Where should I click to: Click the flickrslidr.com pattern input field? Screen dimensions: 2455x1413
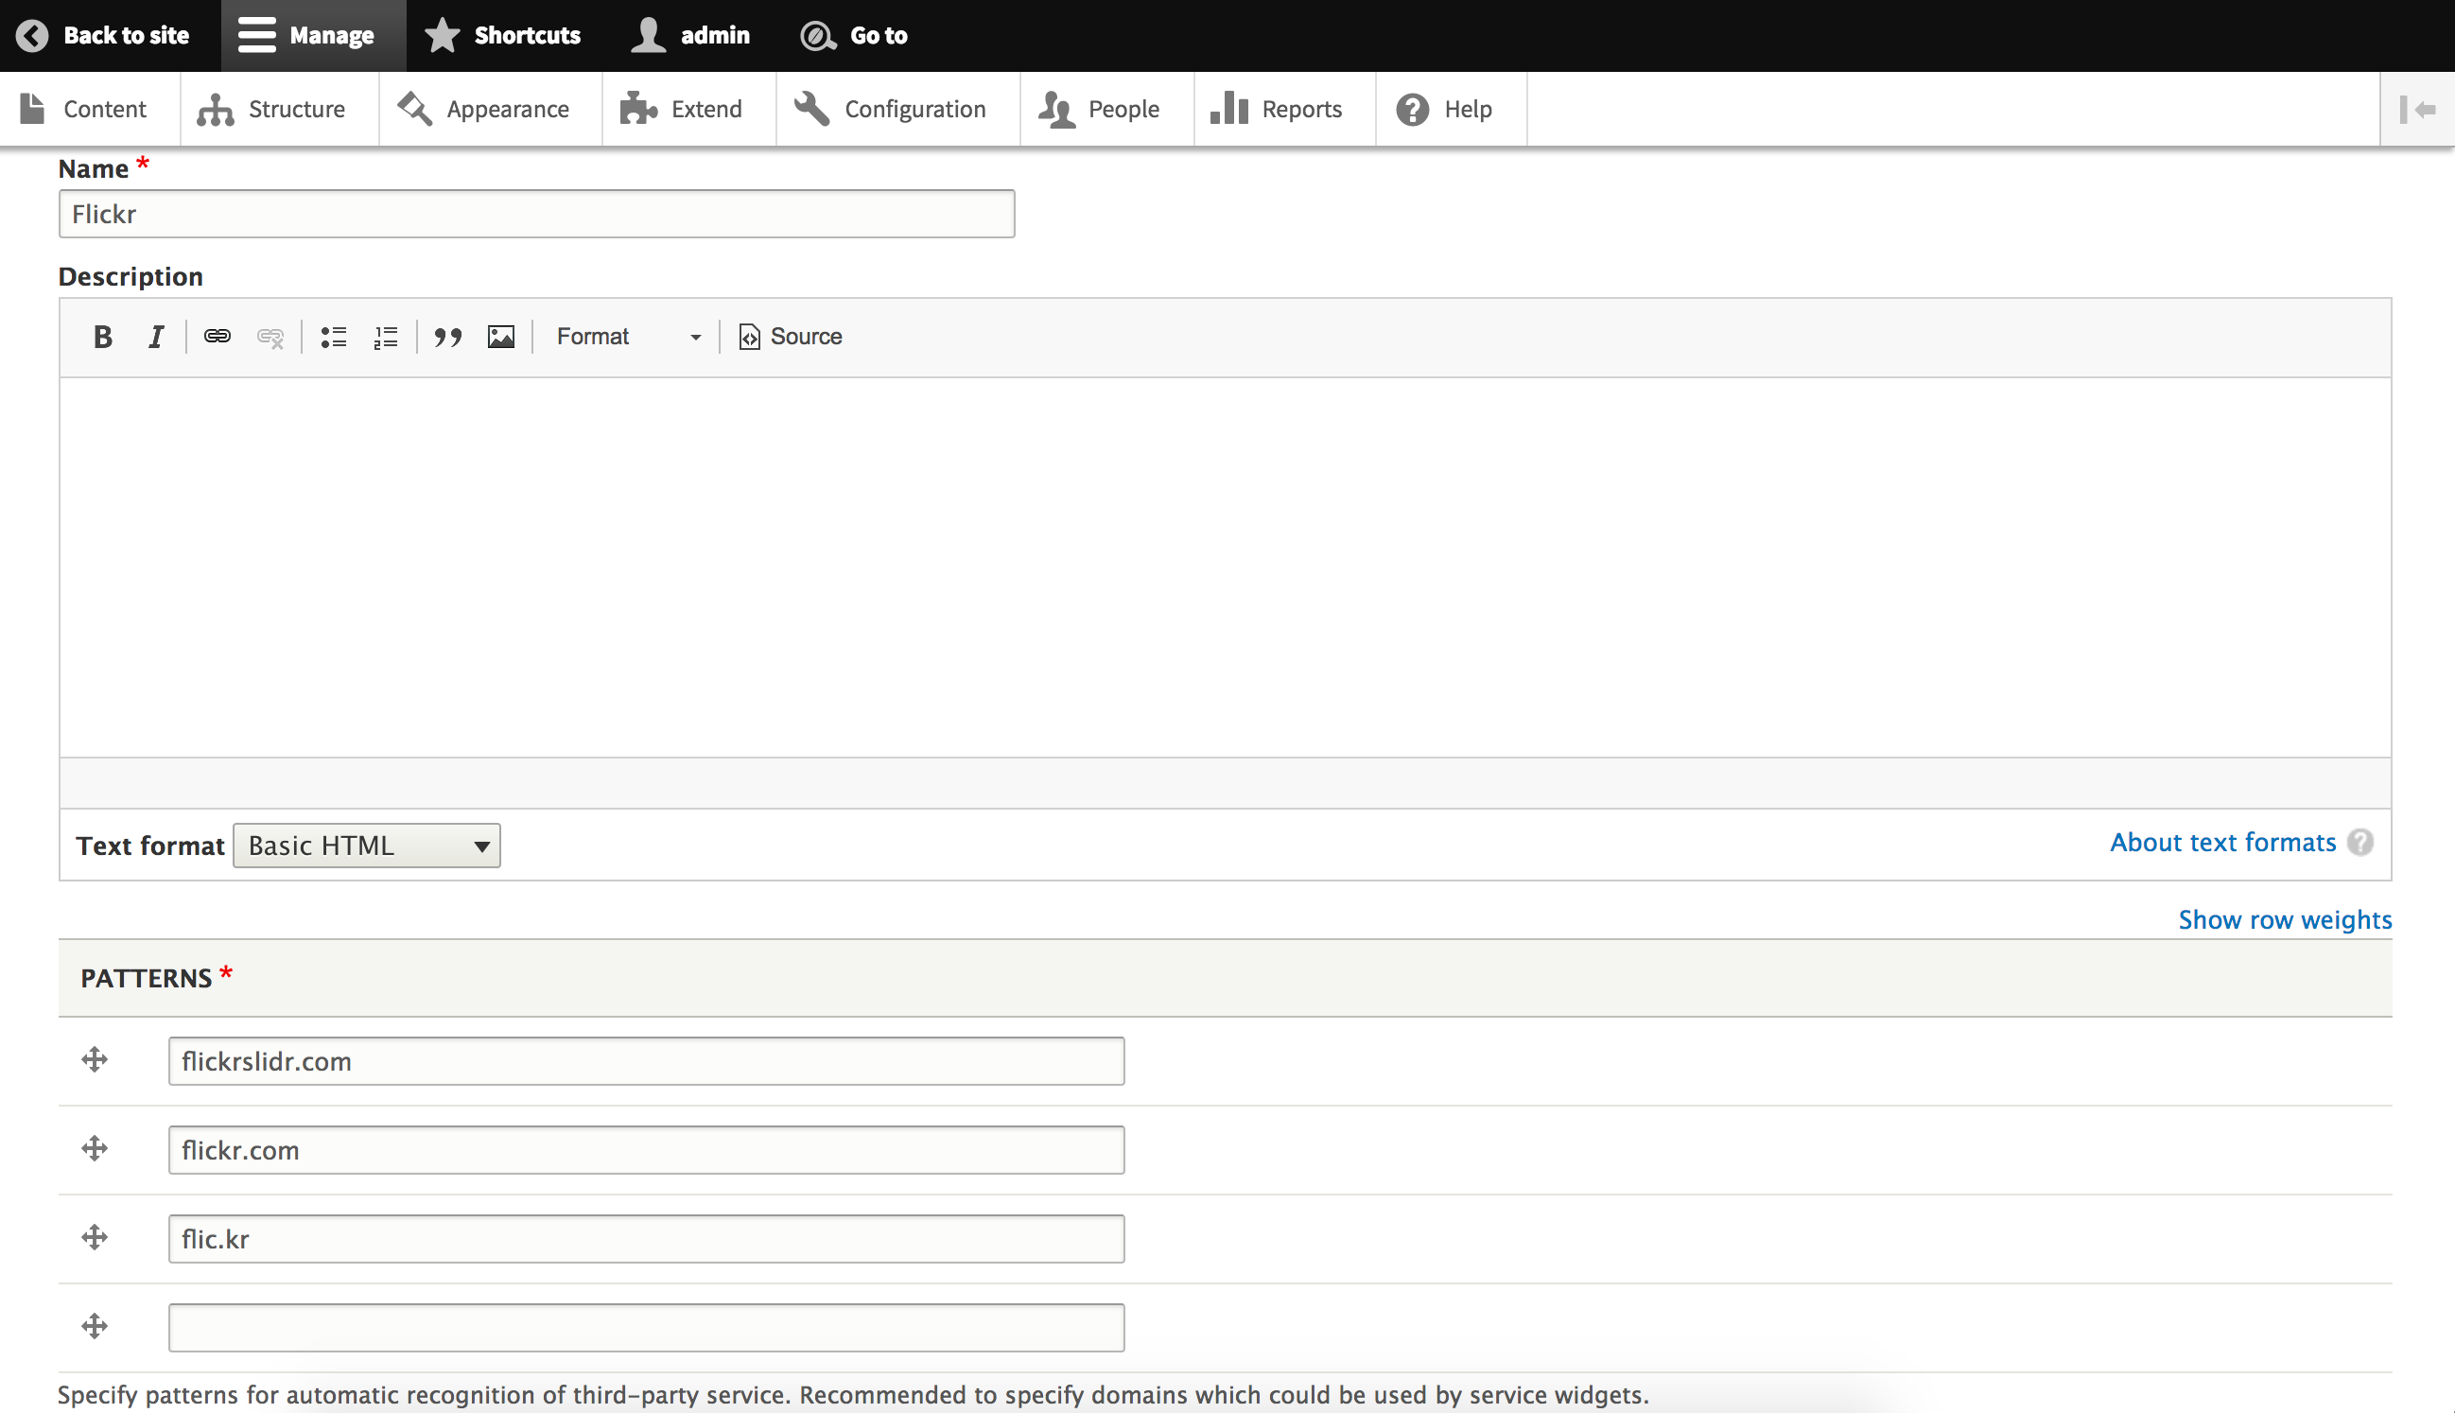click(646, 1060)
